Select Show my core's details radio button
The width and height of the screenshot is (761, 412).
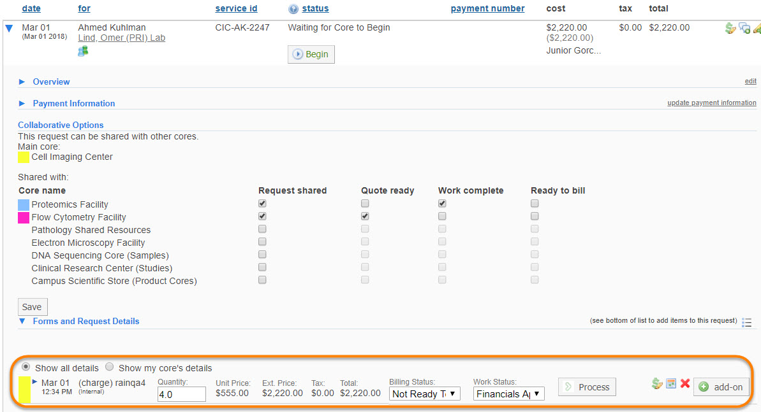point(110,367)
